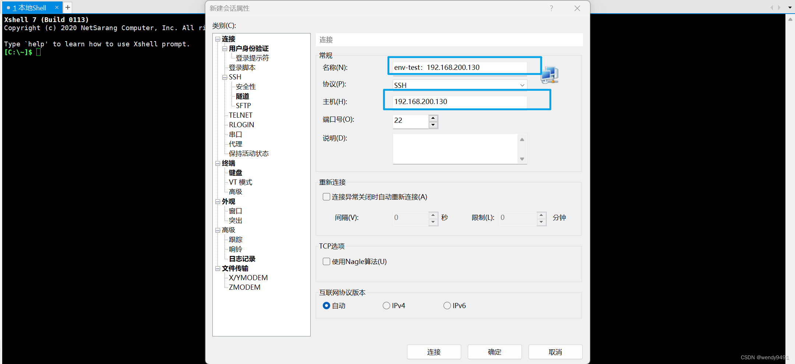This screenshot has width=795, height=364.
Task: Select ZMODEM in category tree
Action: coord(245,288)
